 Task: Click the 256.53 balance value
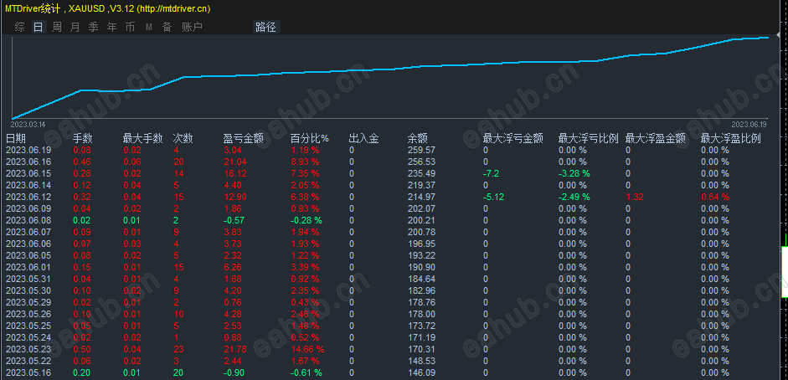click(x=421, y=162)
